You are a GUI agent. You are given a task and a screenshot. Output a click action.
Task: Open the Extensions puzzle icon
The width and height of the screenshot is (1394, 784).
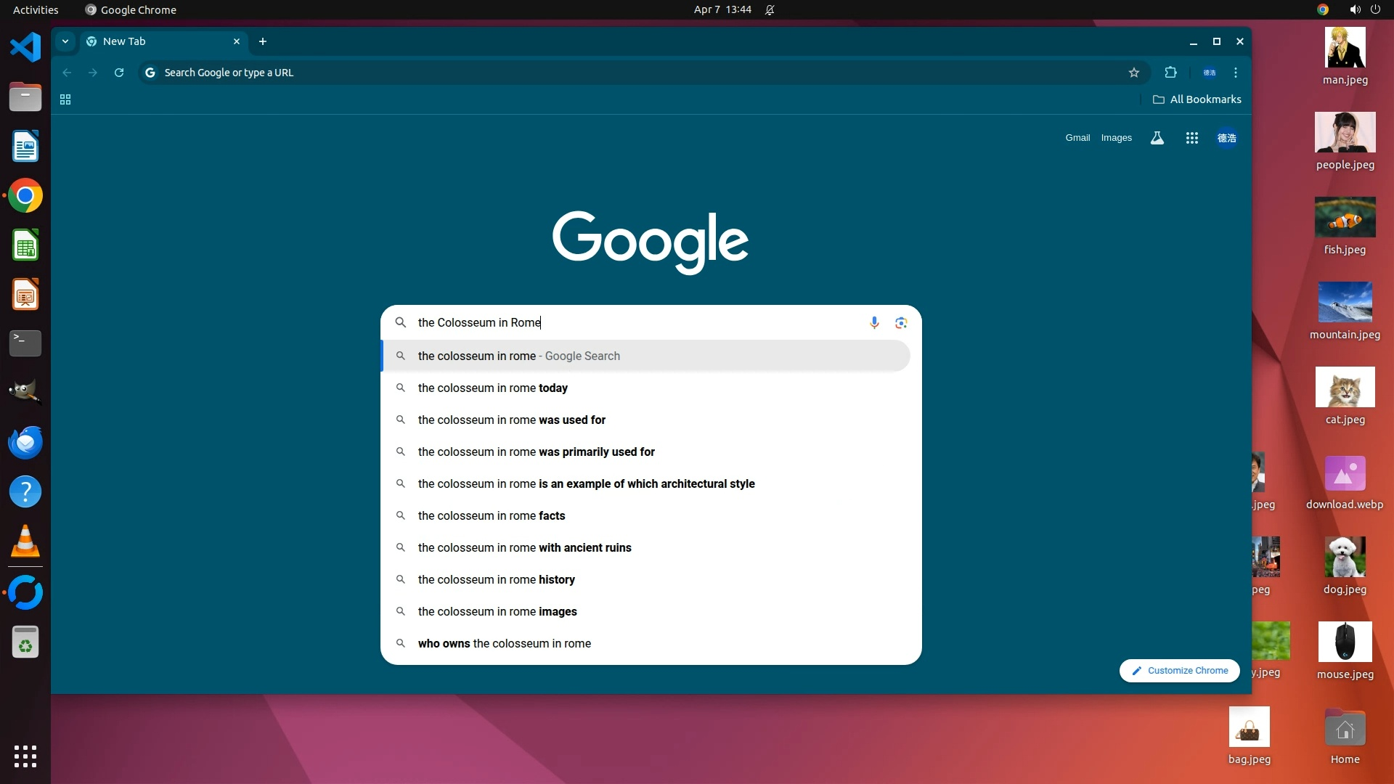pyautogui.click(x=1170, y=73)
